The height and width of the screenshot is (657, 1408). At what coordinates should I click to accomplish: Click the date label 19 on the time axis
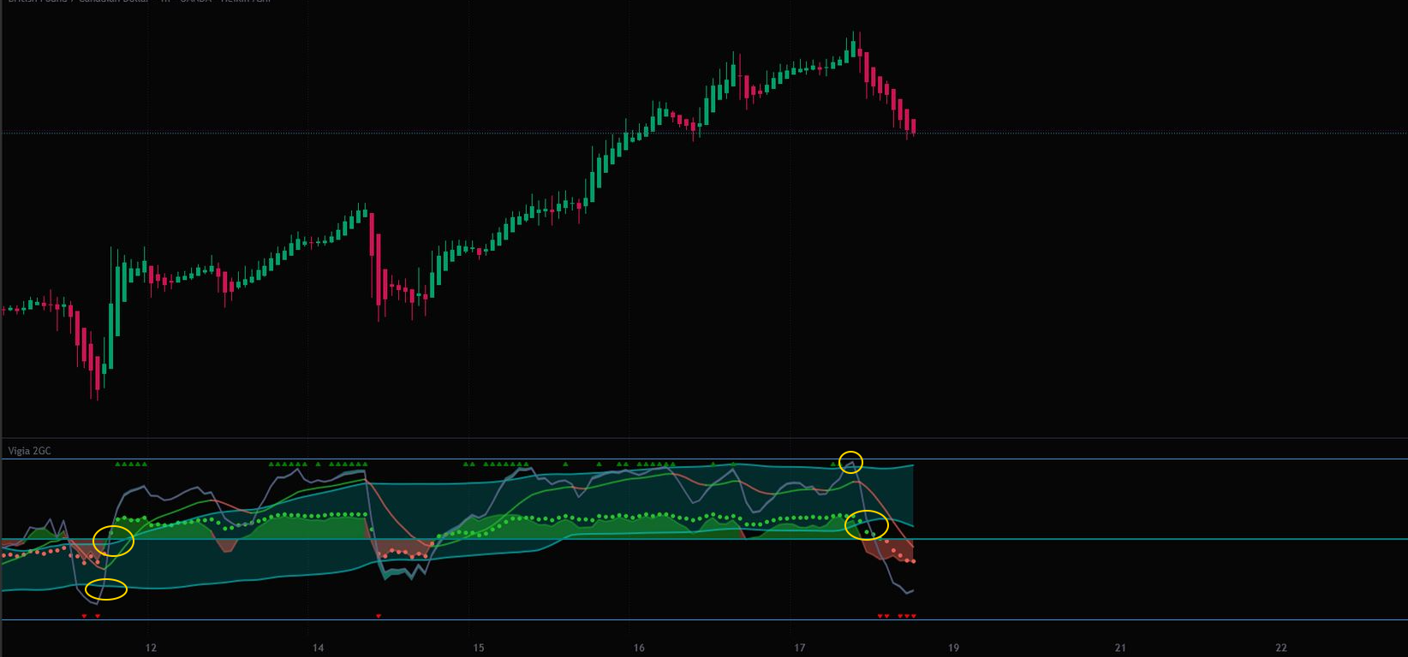click(x=954, y=648)
